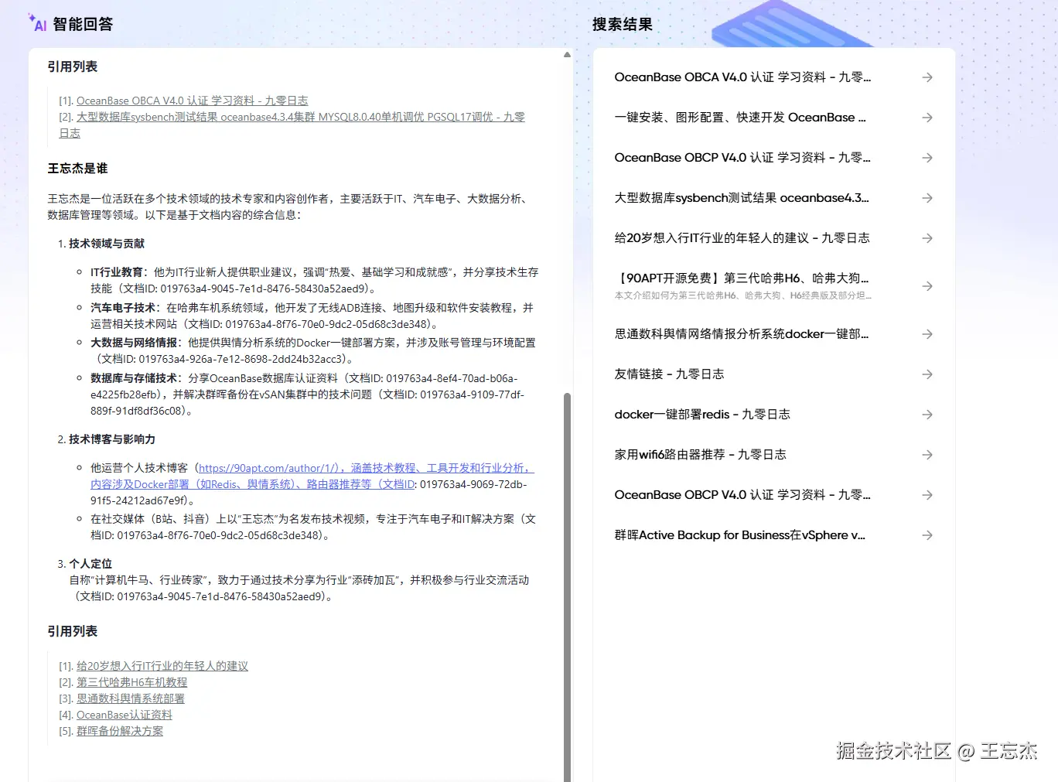Open search result 群晖Active Backup for Business
The width and height of the screenshot is (1058, 782).
tap(740, 535)
